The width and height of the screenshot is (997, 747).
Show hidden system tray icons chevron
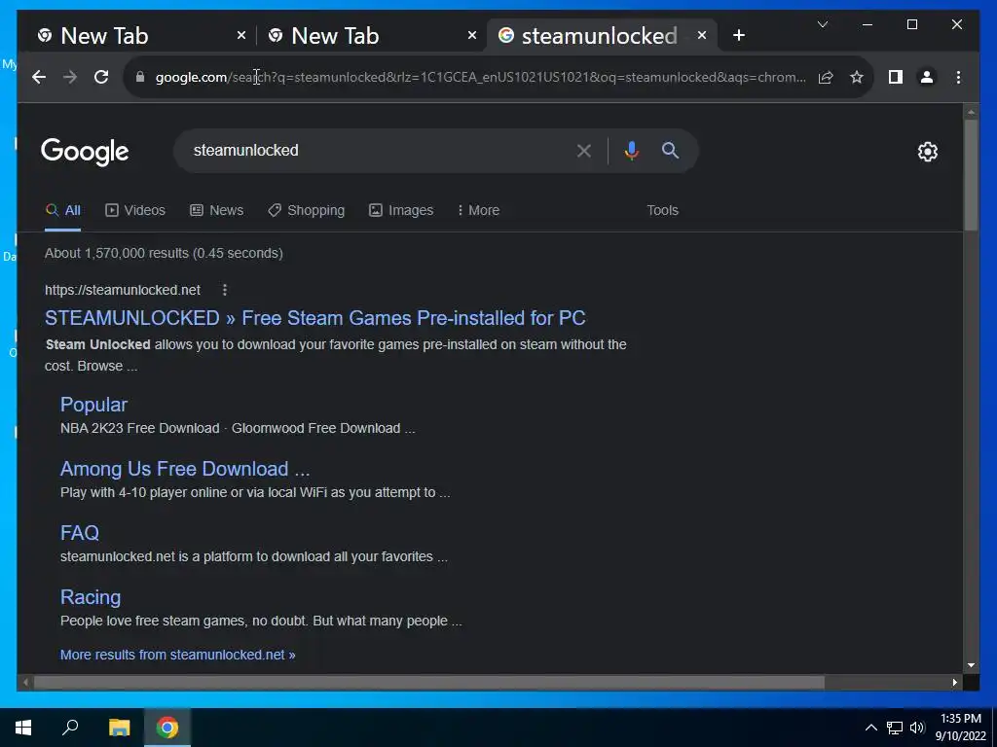click(871, 728)
